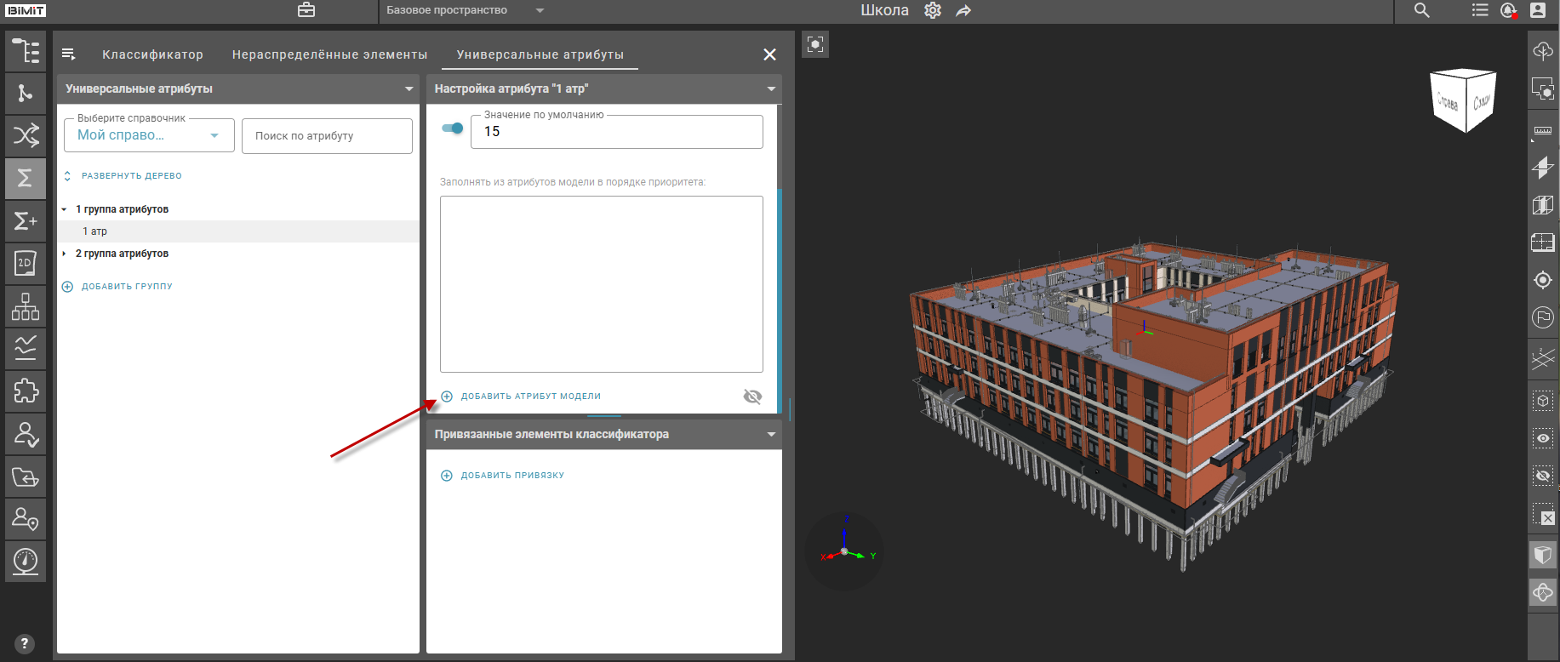Toggle the default value switch
1560x662 pixels.
click(x=453, y=128)
